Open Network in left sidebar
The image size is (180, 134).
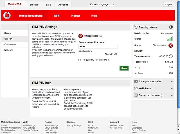pyautogui.click(x=14, y=50)
